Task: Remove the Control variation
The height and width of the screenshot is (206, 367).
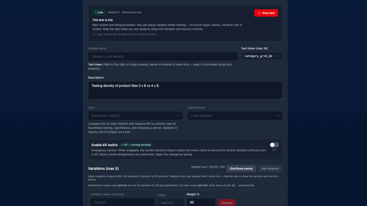Action: [227, 203]
